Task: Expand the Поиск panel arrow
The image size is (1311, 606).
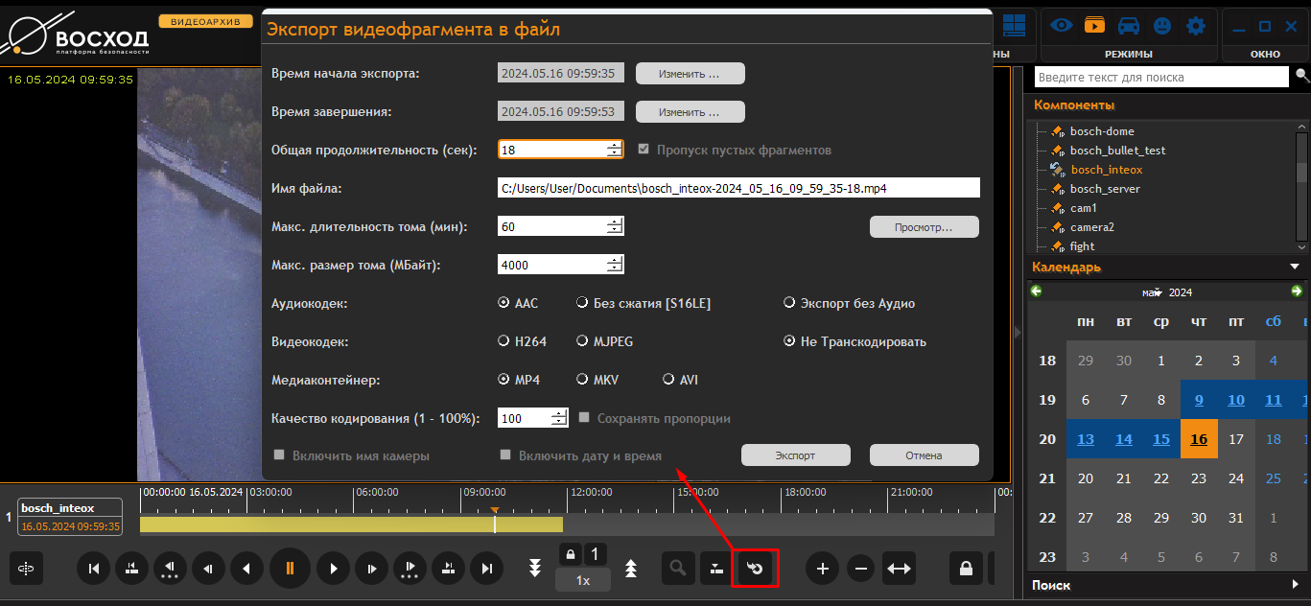Action: tap(1295, 584)
